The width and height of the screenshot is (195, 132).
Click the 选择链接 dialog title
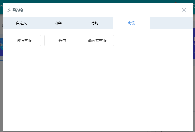point(15,10)
